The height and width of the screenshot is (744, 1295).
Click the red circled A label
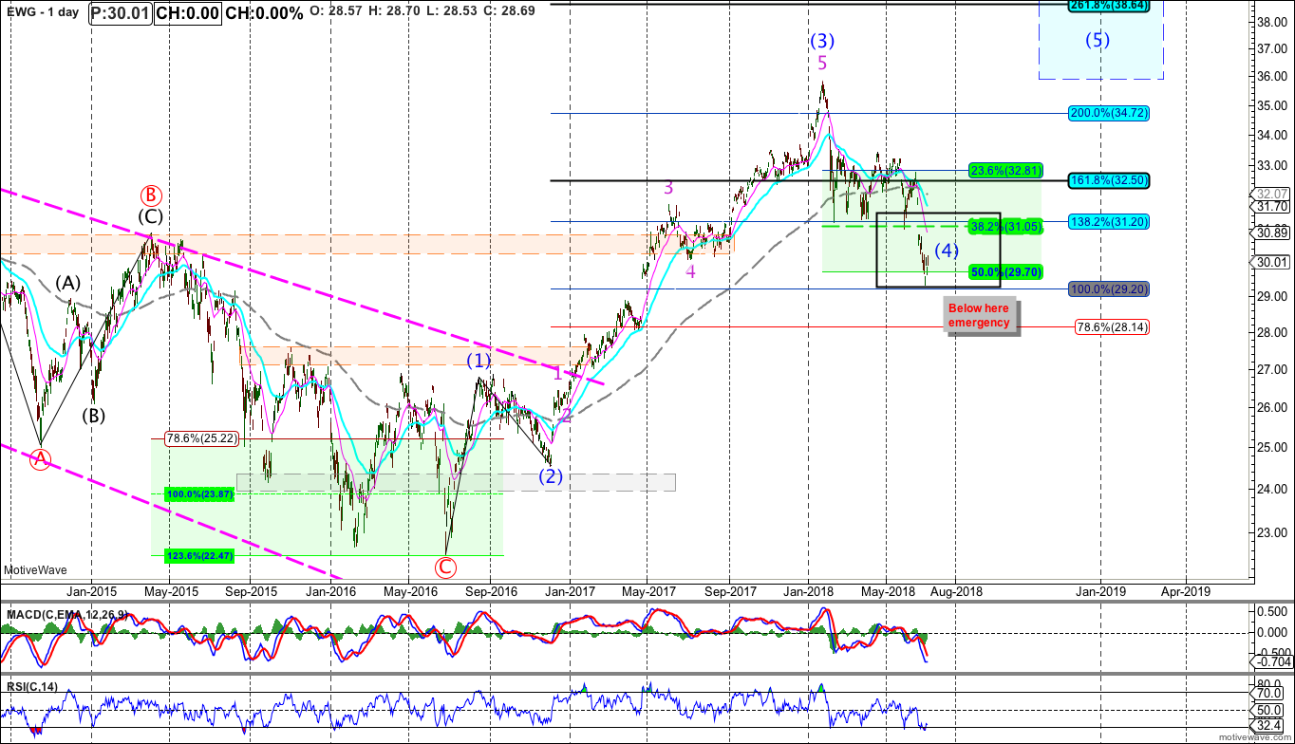tap(40, 459)
